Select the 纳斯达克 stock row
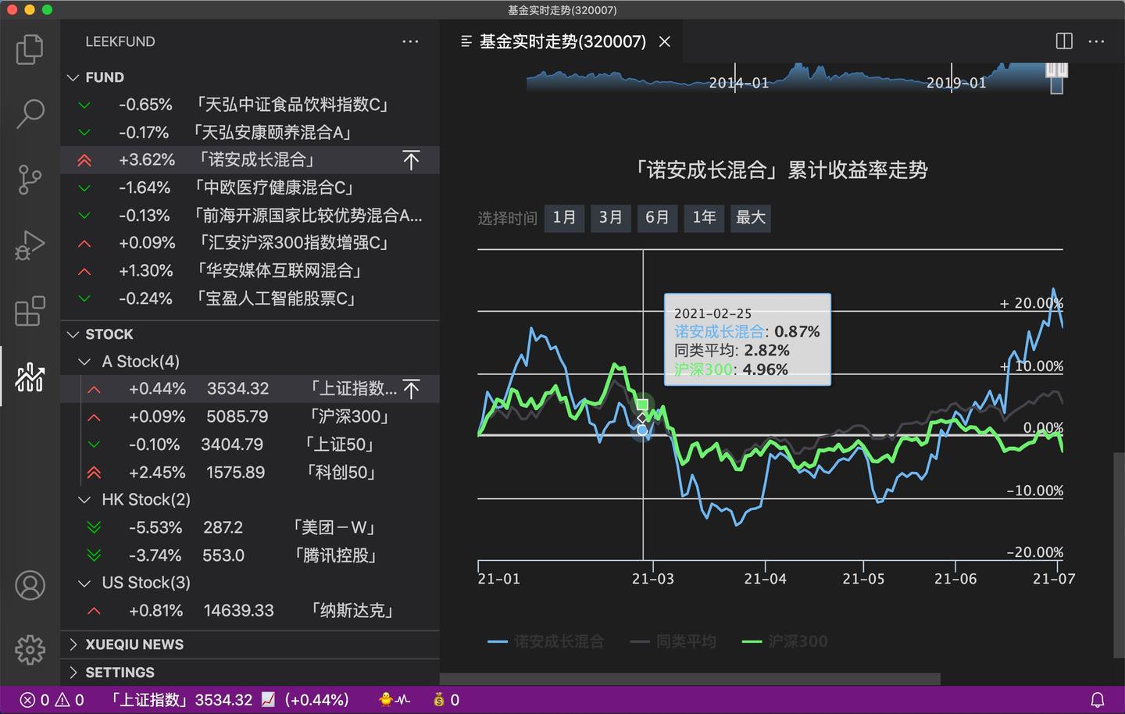 (250, 611)
